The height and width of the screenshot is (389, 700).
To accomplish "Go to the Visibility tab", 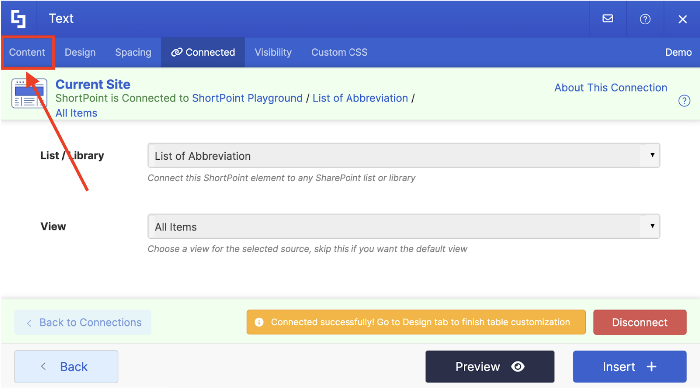I will pos(273,52).
